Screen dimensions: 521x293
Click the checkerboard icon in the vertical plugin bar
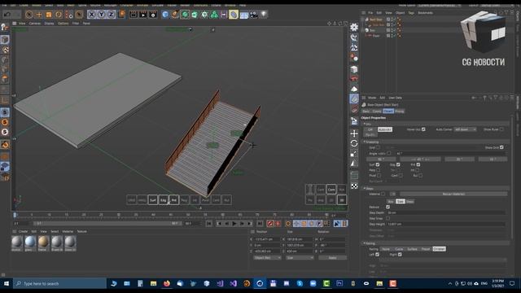click(x=354, y=186)
